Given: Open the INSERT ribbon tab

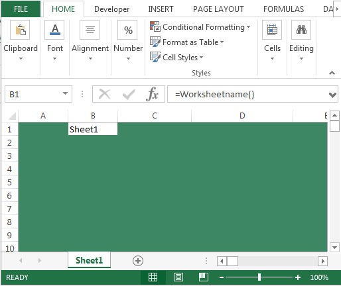Looking at the screenshot, I should tap(161, 9).
